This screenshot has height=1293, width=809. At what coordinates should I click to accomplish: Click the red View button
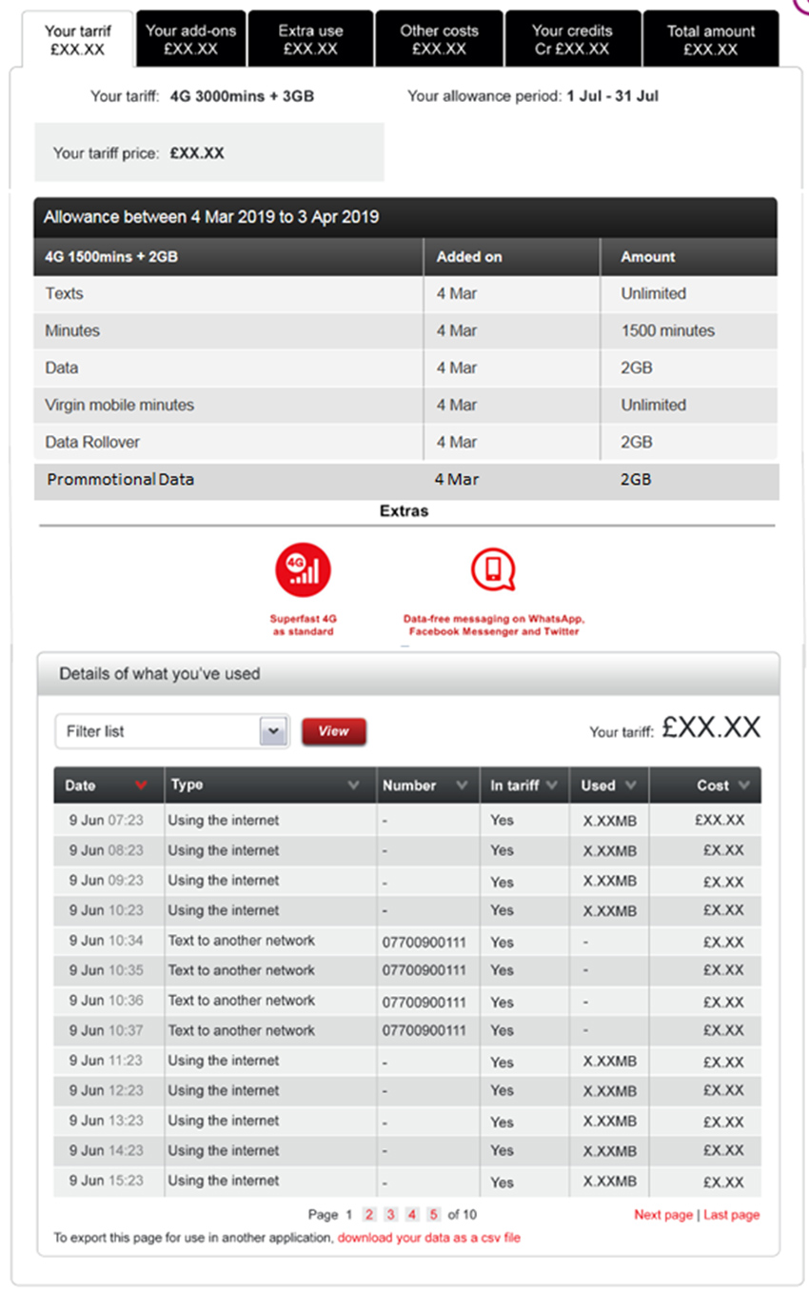[334, 731]
